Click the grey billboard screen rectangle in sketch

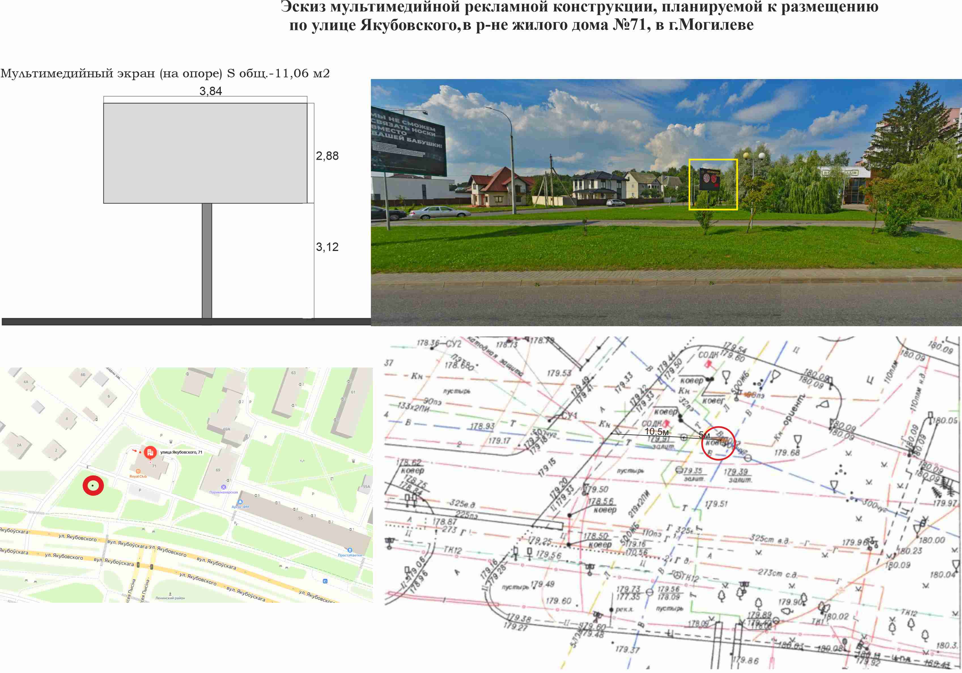click(205, 153)
